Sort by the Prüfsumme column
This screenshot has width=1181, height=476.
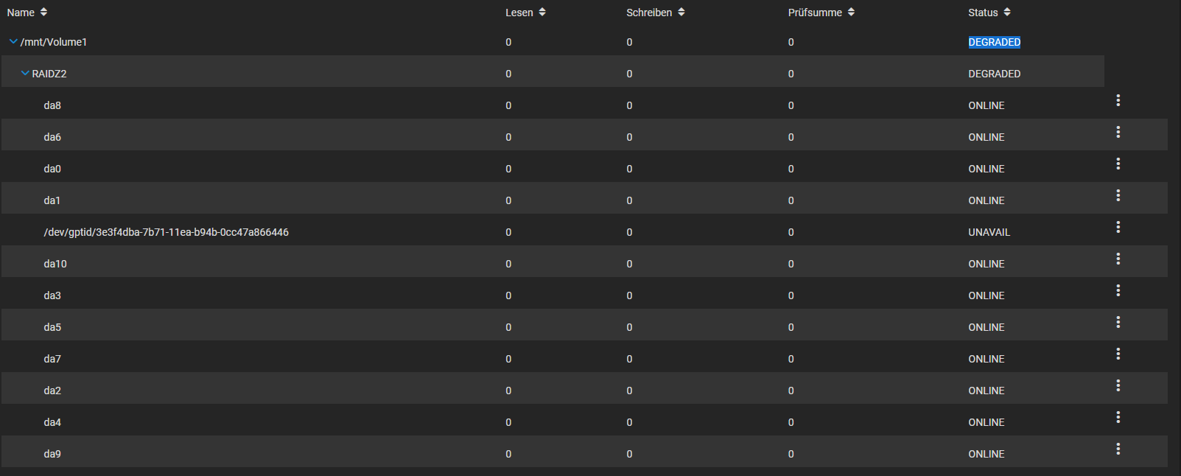pos(821,13)
